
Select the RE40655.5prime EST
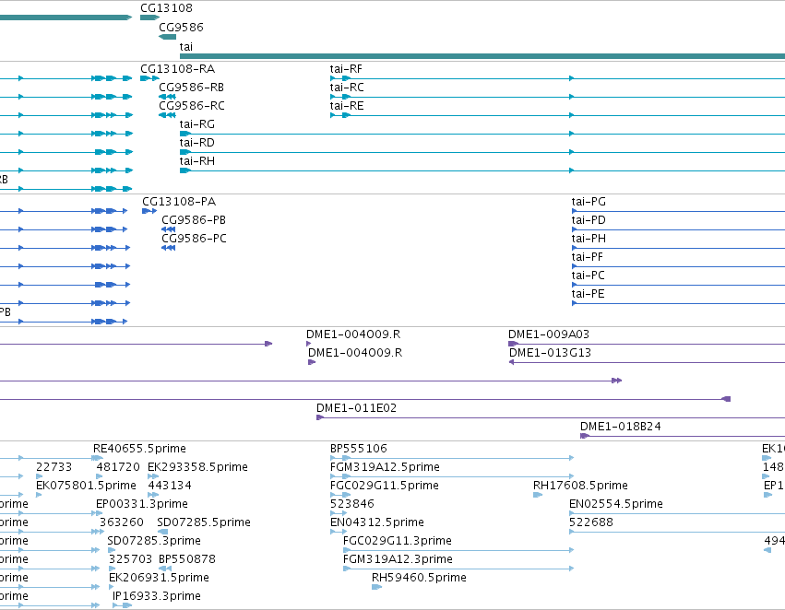click(139, 449)
